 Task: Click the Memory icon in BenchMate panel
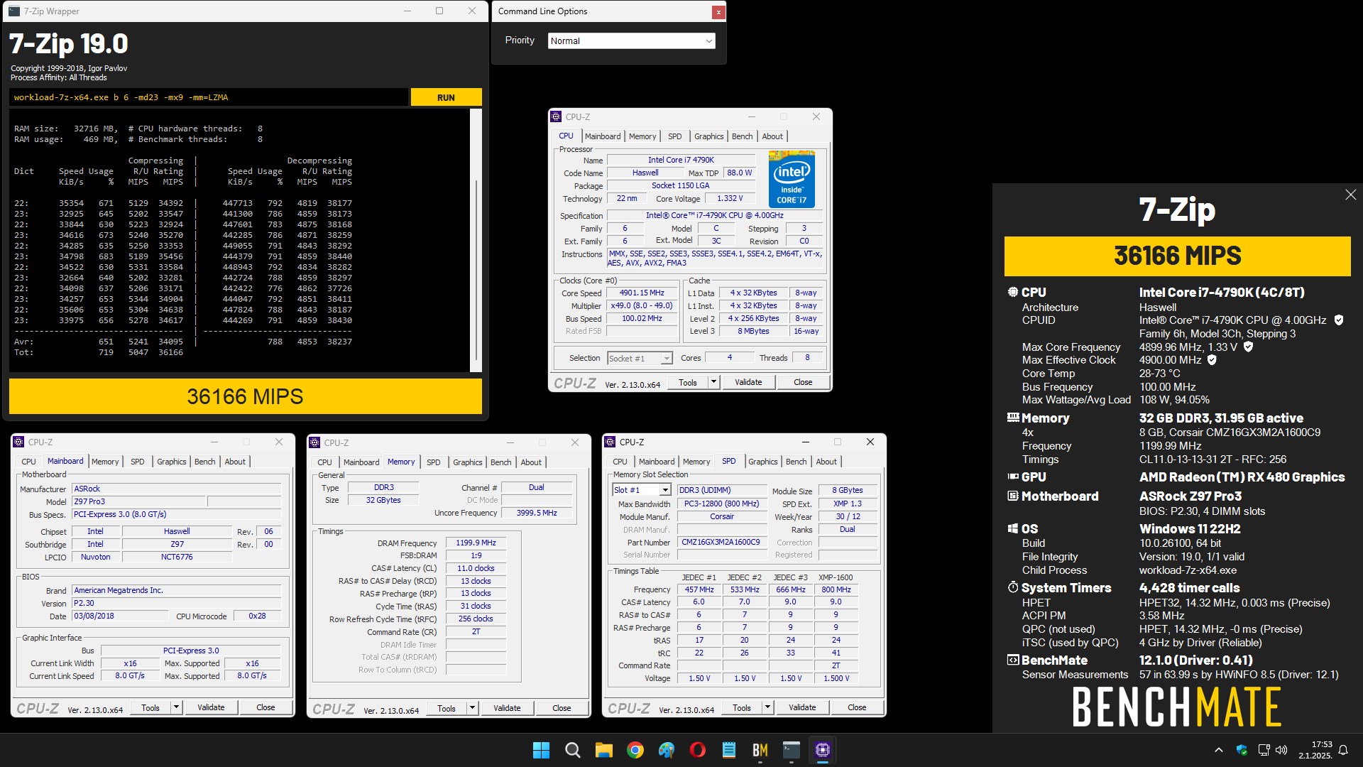click(x=1013, y=418)
